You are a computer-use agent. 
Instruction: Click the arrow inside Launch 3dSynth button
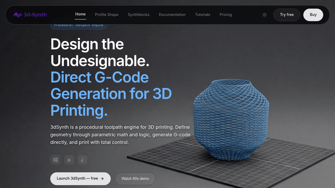(x=102, y=179)
